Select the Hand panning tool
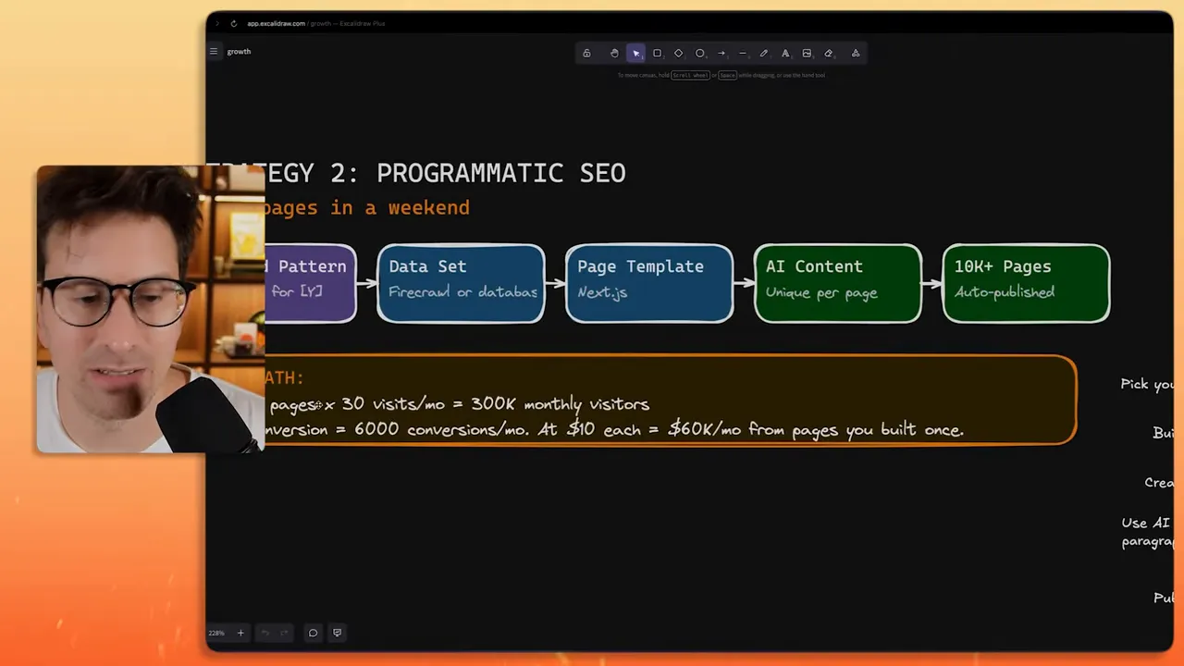 coord(614,54)
